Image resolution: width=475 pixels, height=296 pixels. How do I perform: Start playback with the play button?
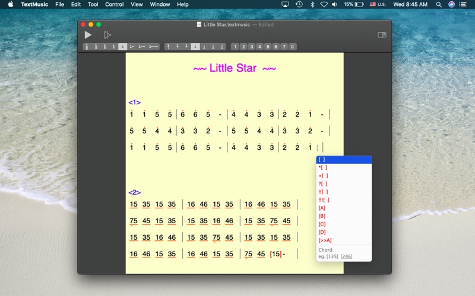click(x=88, y=35)
